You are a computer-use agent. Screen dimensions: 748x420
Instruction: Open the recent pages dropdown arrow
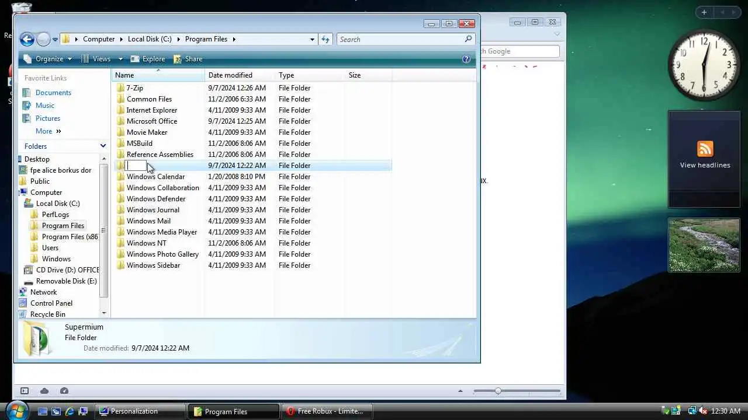pyautogui.click(x=55, y=40)
